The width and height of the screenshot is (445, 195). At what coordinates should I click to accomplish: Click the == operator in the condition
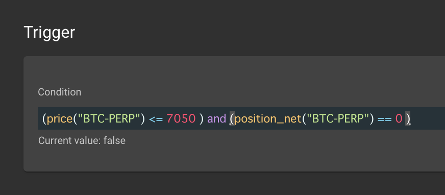(385, 119)
